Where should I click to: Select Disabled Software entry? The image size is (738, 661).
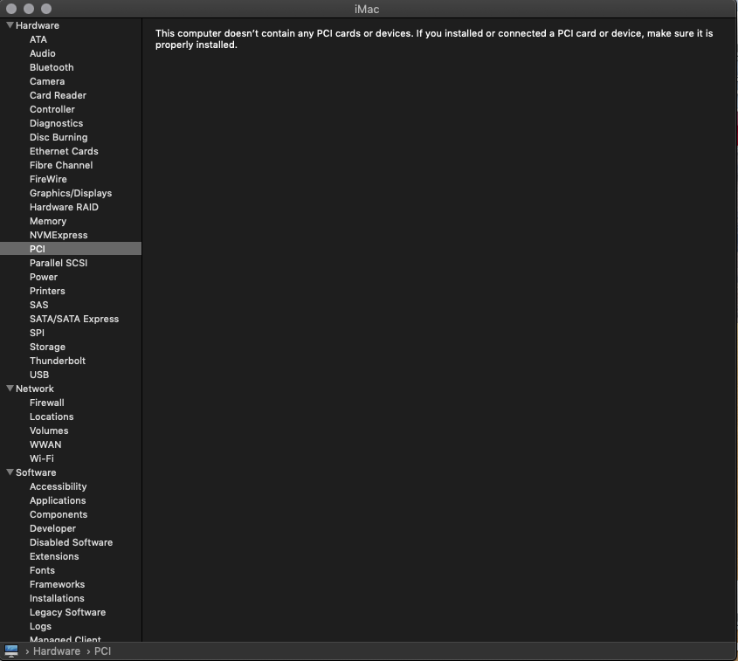(x=71, y=542)
